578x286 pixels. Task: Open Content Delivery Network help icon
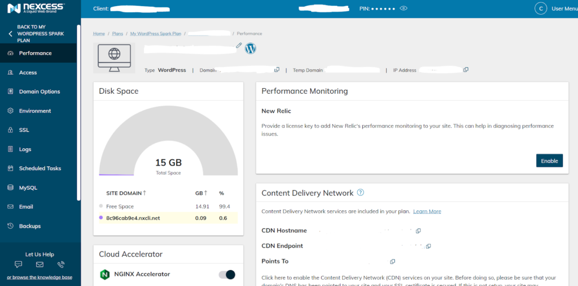(361, 192)
